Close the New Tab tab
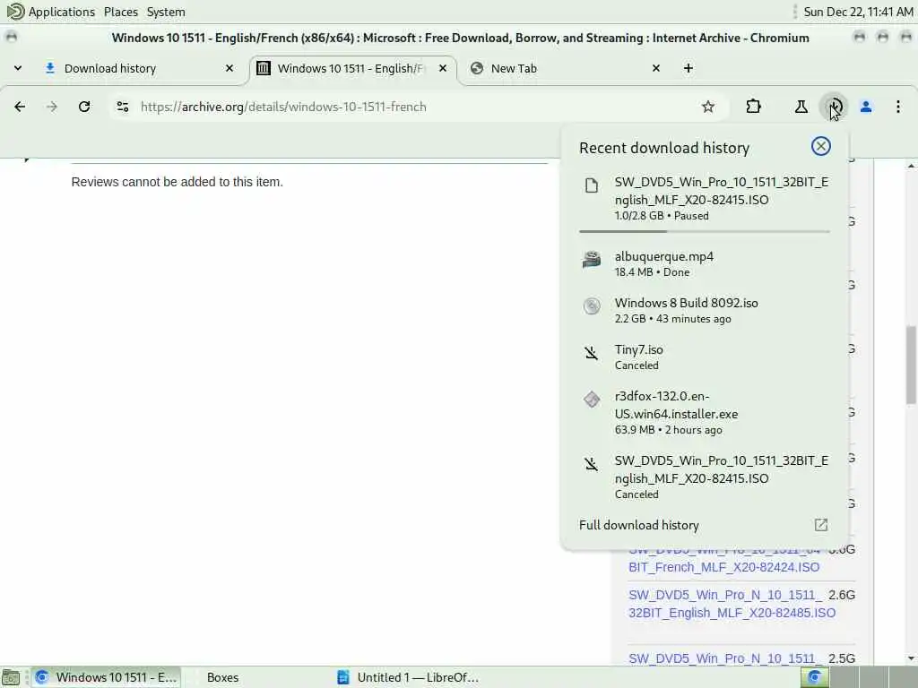The height and width of the screenshot is (688, 918). (x=656, y=68)
